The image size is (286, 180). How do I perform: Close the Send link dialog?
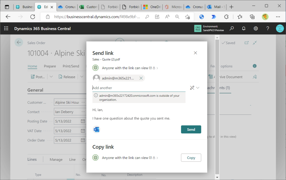tap(195, 53)
